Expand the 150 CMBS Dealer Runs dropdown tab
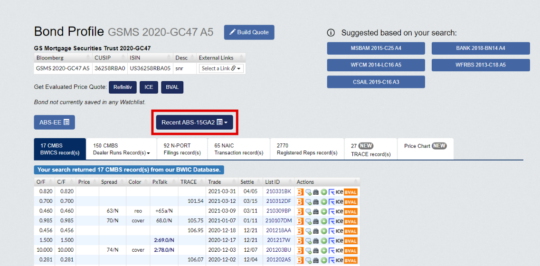This screenshot has height=266, width=540. click(x=122, y=149)
